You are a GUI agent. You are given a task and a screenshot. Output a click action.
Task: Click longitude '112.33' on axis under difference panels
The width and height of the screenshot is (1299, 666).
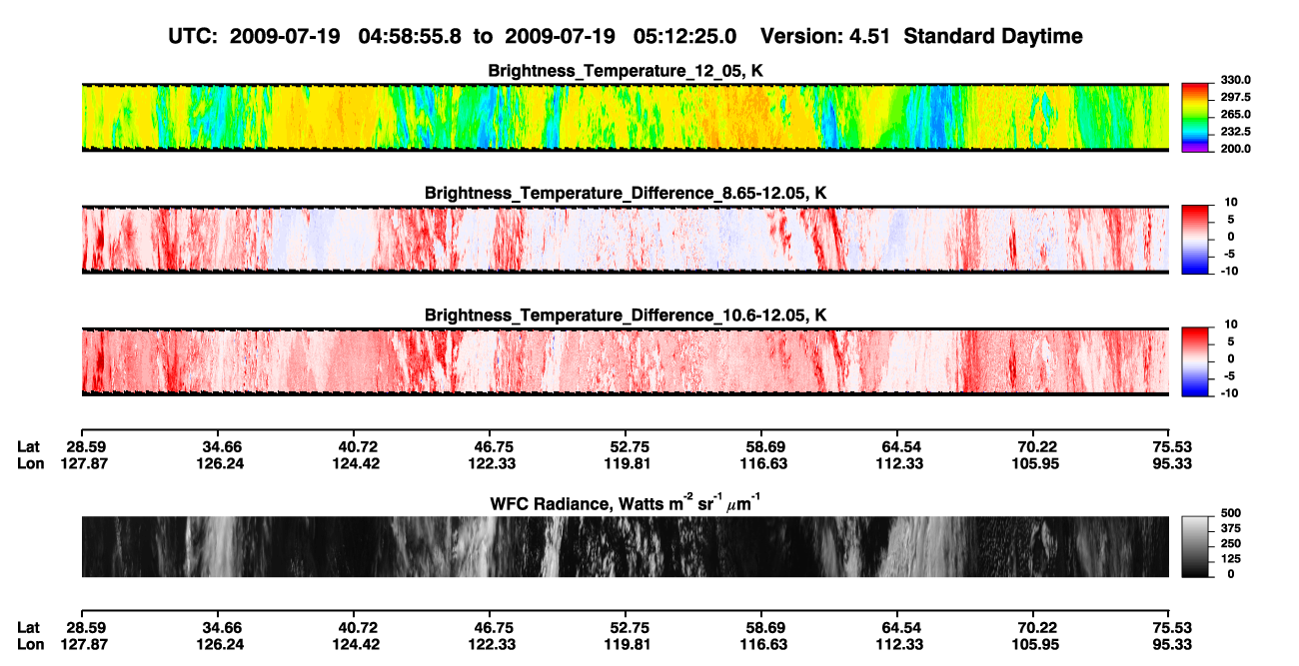click(897, 463)
